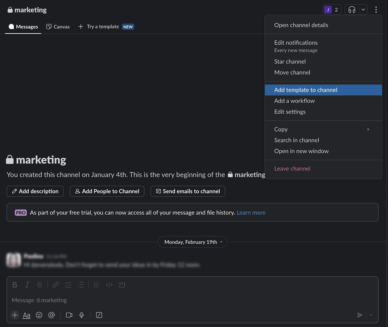
Task: Start a huddle with the headphones icon
Action: coord(353,9)
